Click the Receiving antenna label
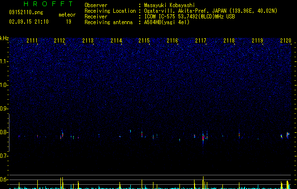This screenshot has width=297, height=189. click(109, 22)
